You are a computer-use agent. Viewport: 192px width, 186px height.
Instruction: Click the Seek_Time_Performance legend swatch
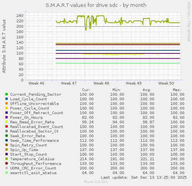click(7, 140)
